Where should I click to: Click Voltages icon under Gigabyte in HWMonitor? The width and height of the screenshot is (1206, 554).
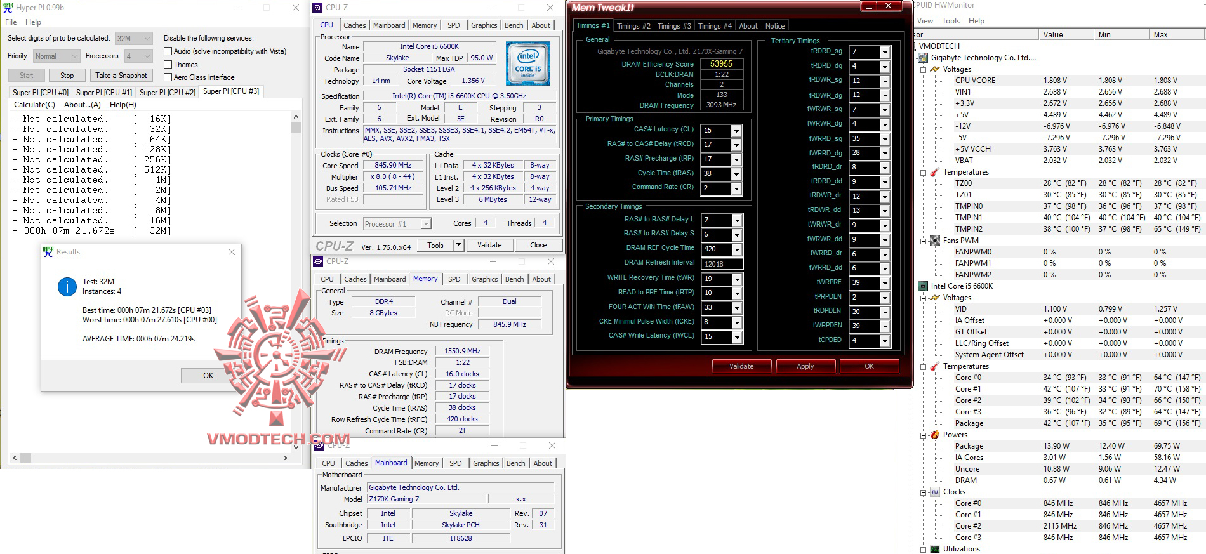[x=935, y=69]
